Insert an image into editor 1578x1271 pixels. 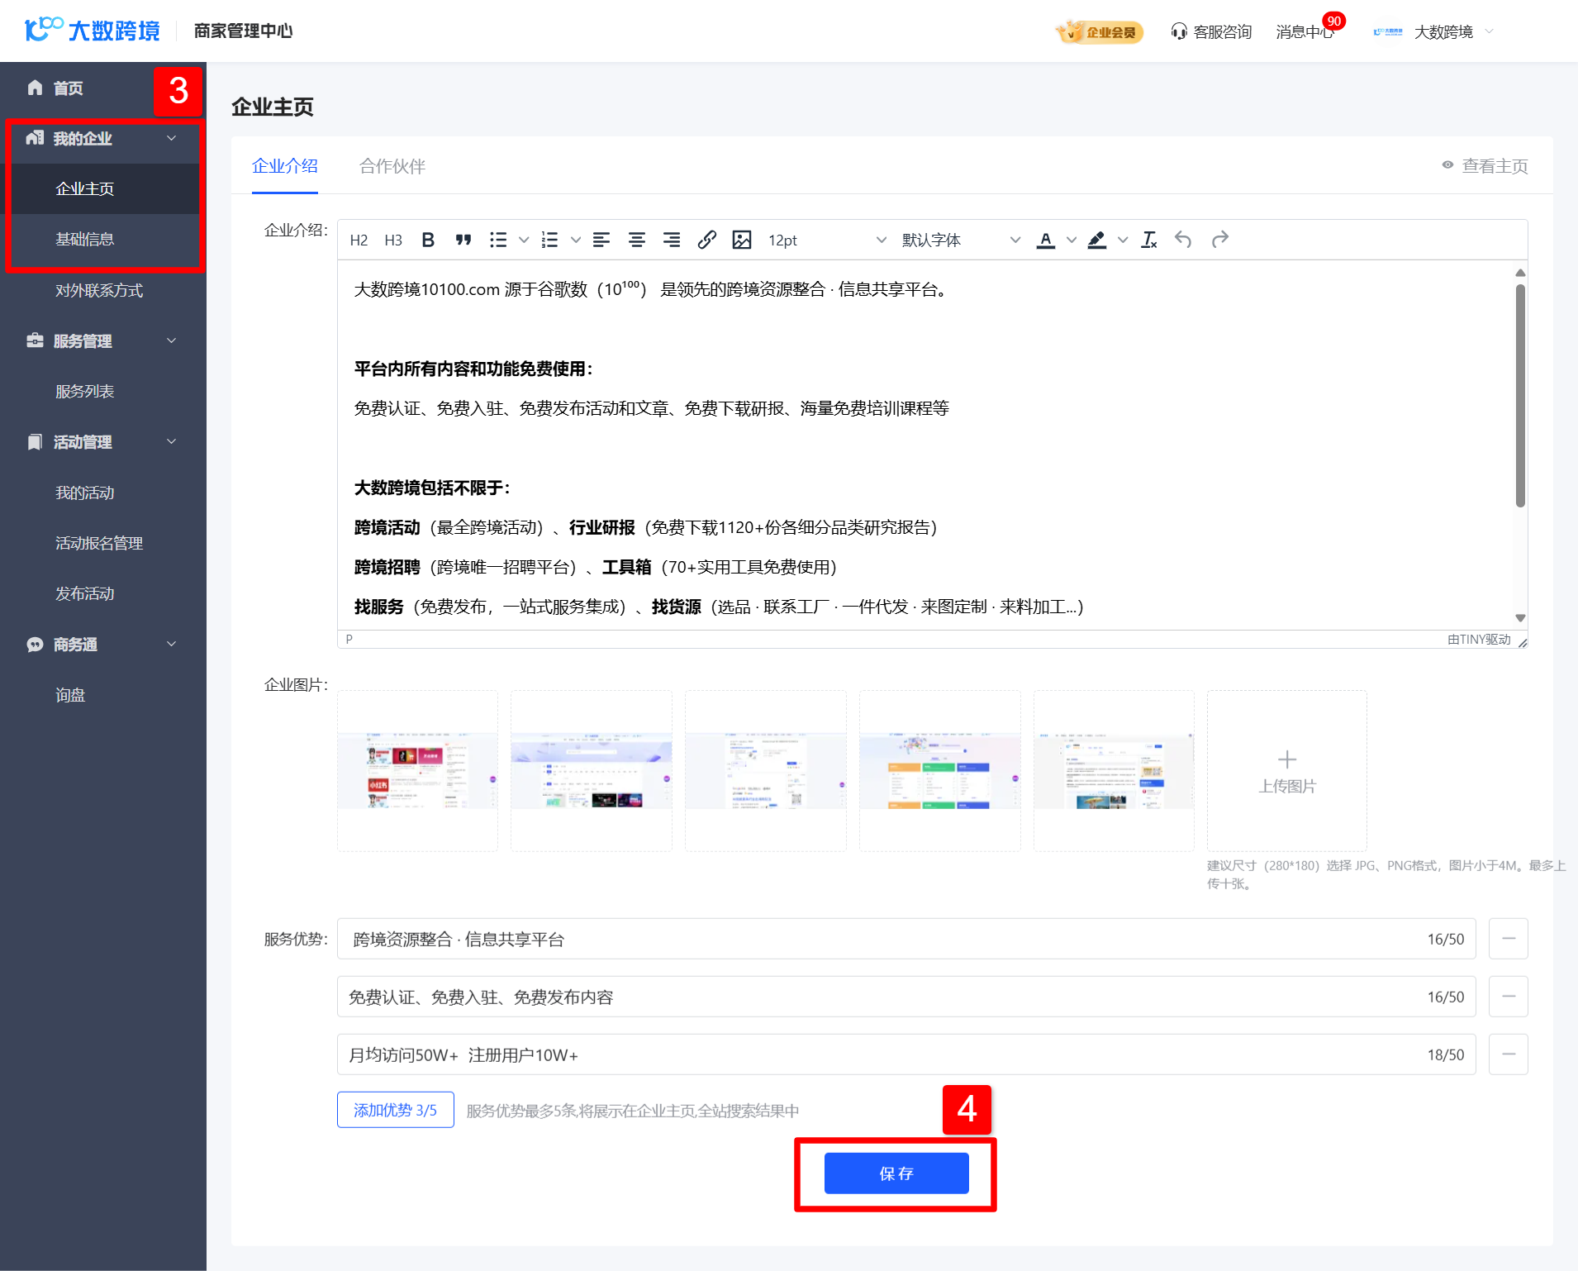click(x=742, y=240)
